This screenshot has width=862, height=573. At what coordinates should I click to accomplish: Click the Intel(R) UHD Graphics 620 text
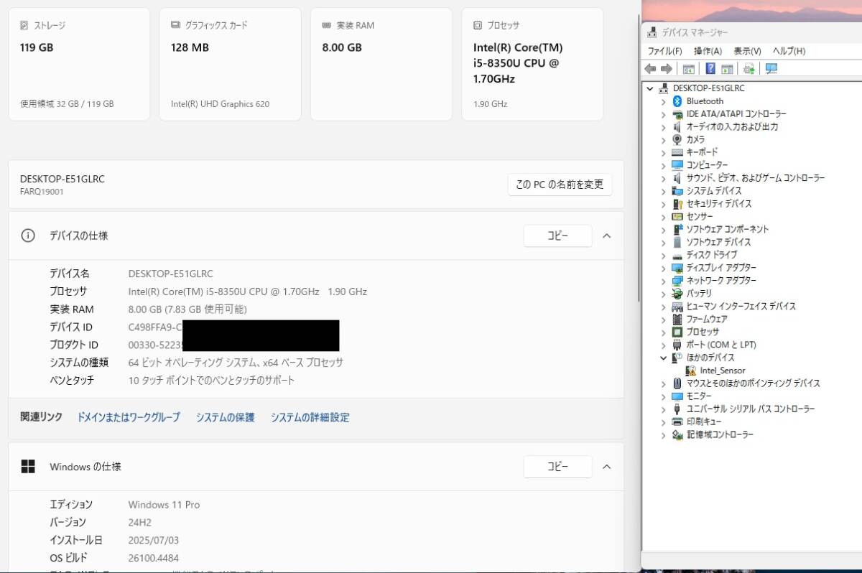pyautogui.click(x=220, y=104)
